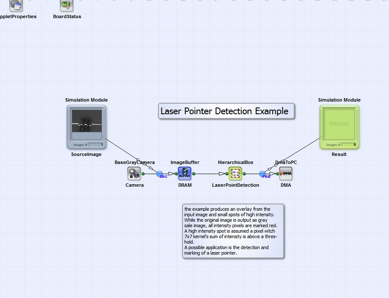The height and width of the screenshot is (298, 389).
Task: Select the ImageBuffer DRAM operator icon
Action: point(185,173)
